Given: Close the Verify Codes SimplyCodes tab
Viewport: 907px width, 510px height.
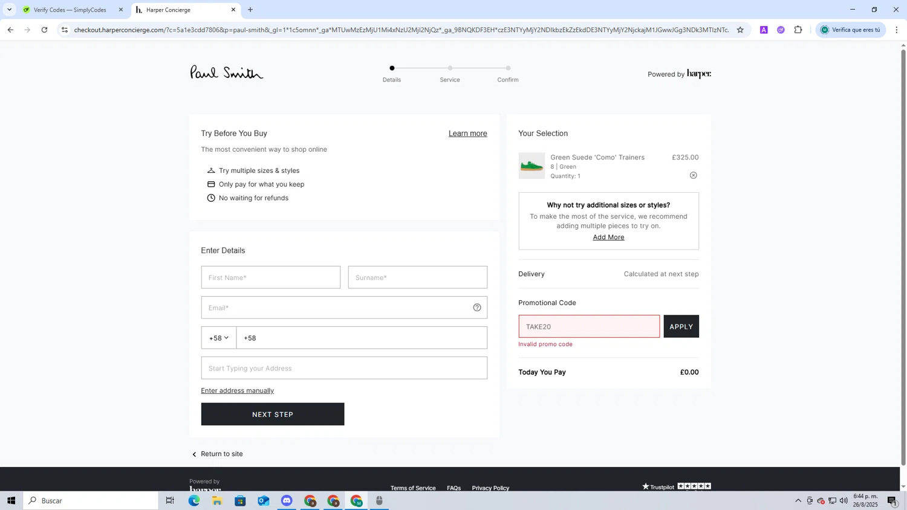Looking at the screenshot, I should [120, 10].
